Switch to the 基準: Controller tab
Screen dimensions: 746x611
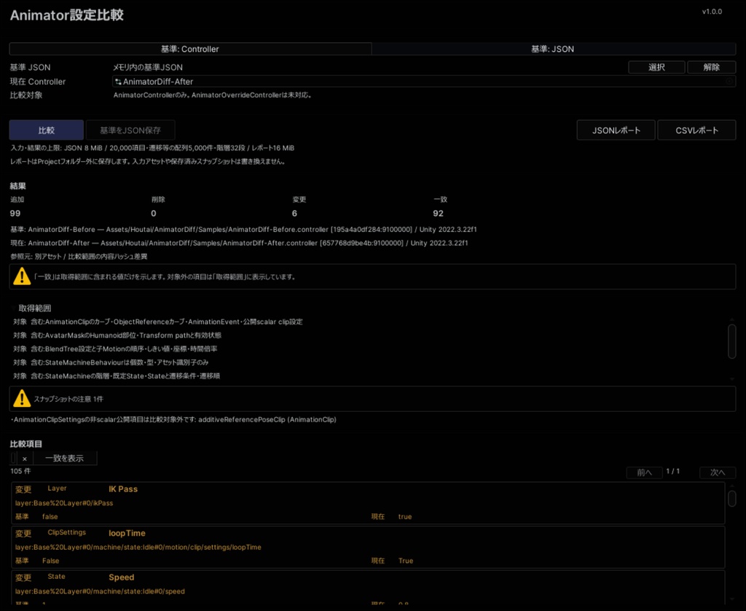(x=190, y=49)
